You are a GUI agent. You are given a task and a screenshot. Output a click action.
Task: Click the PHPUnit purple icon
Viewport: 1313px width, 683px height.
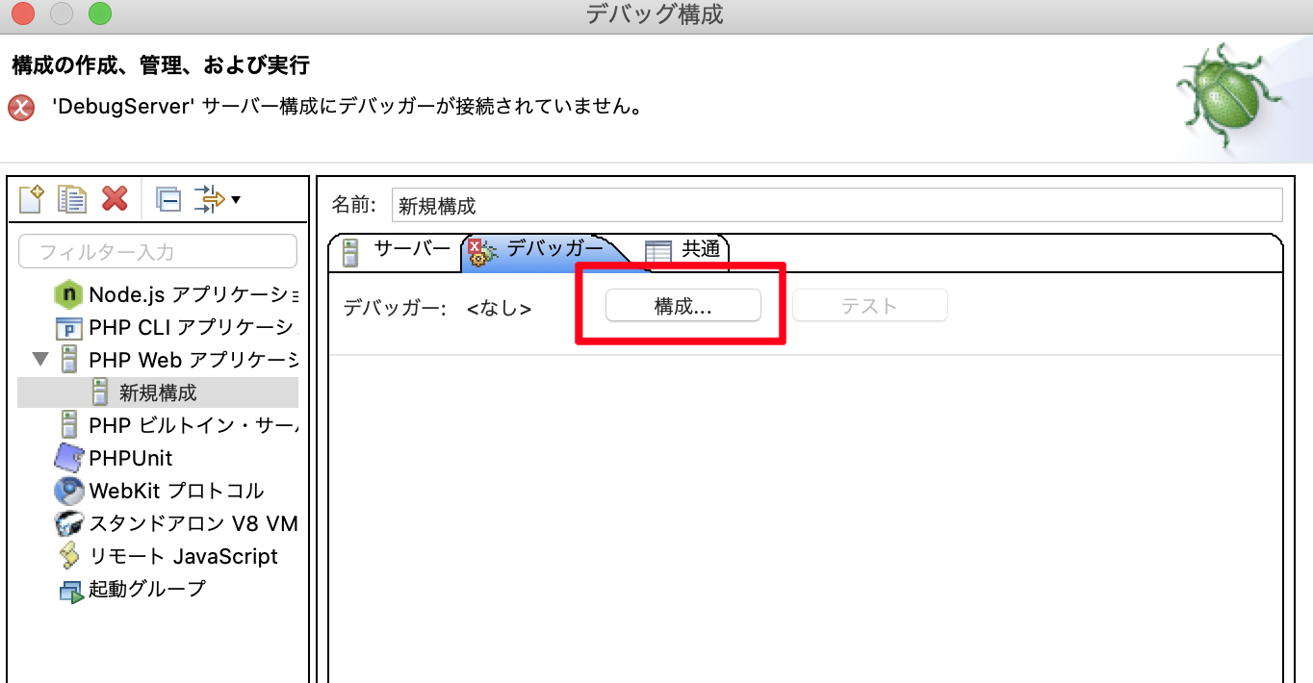69,458
